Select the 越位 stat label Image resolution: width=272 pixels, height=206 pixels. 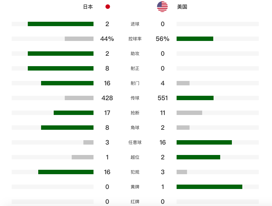pyautogui.click(x=135, y=157)
